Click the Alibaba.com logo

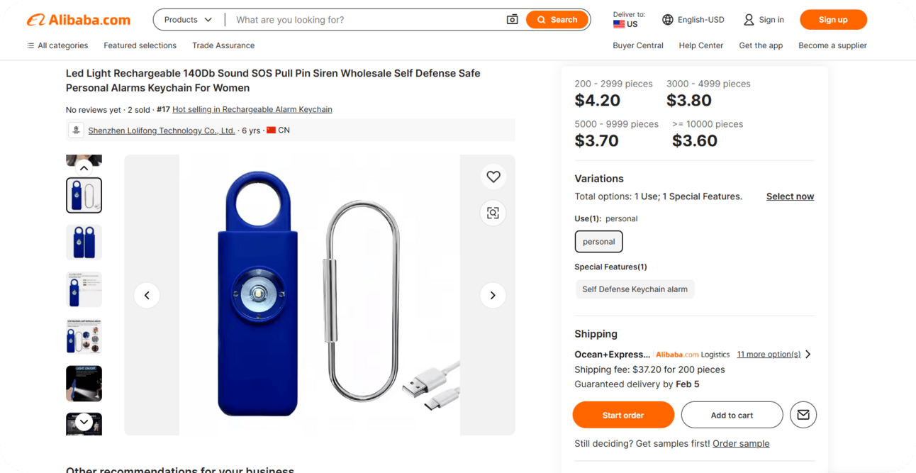(x=79, y=20)
